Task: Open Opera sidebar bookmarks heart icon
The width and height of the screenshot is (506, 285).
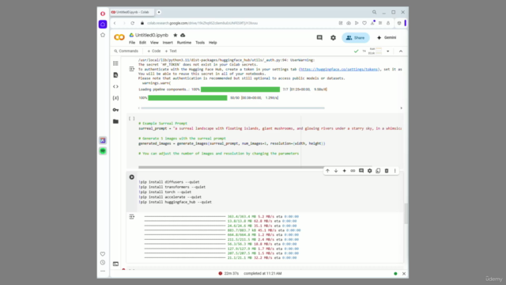Action: coord(103,254)
